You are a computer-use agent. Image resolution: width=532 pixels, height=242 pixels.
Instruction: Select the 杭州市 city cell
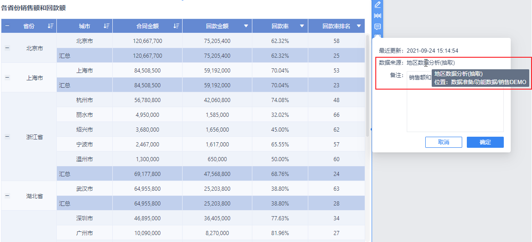tap(85, 100)
